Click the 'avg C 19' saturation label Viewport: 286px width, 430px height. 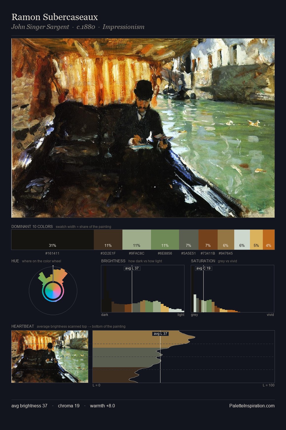click(203, 268)
